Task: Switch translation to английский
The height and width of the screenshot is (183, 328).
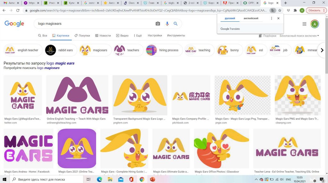Action: coord(251,18)
